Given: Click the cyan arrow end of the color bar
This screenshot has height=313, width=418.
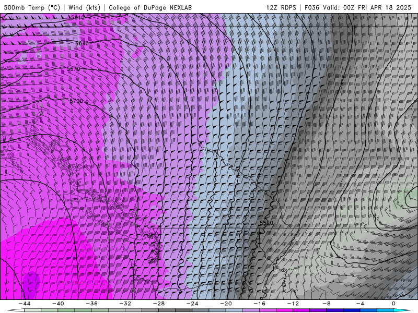Looking at the screenshot, I should coord(402,310).
